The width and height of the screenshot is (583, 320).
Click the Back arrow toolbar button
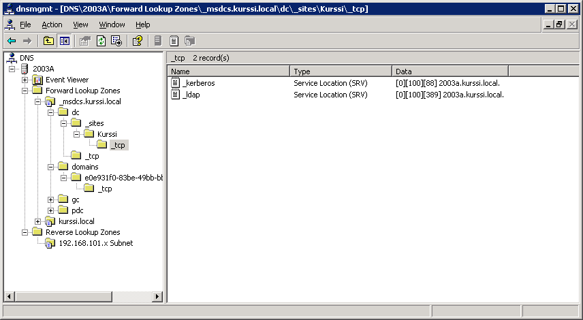[x=12, y=41]
